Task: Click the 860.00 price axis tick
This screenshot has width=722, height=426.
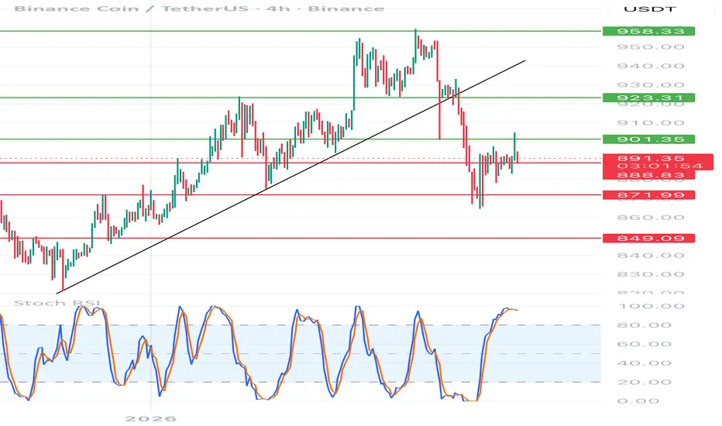Action: point(650,218)
